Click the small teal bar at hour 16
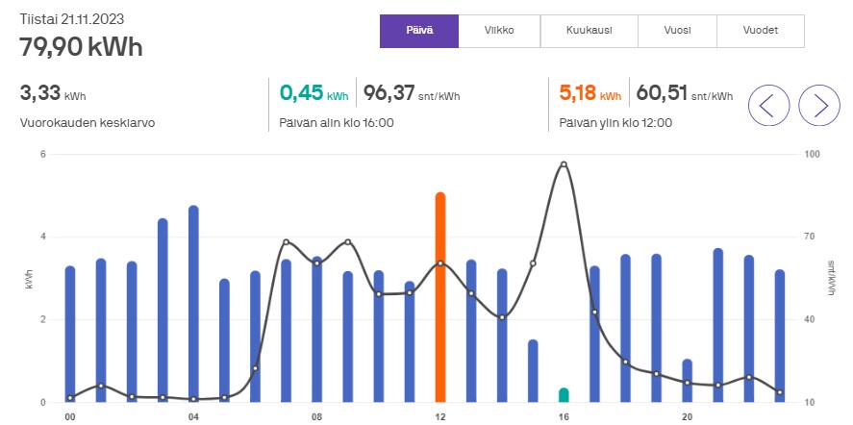853x425 pixels. point(564,395)
